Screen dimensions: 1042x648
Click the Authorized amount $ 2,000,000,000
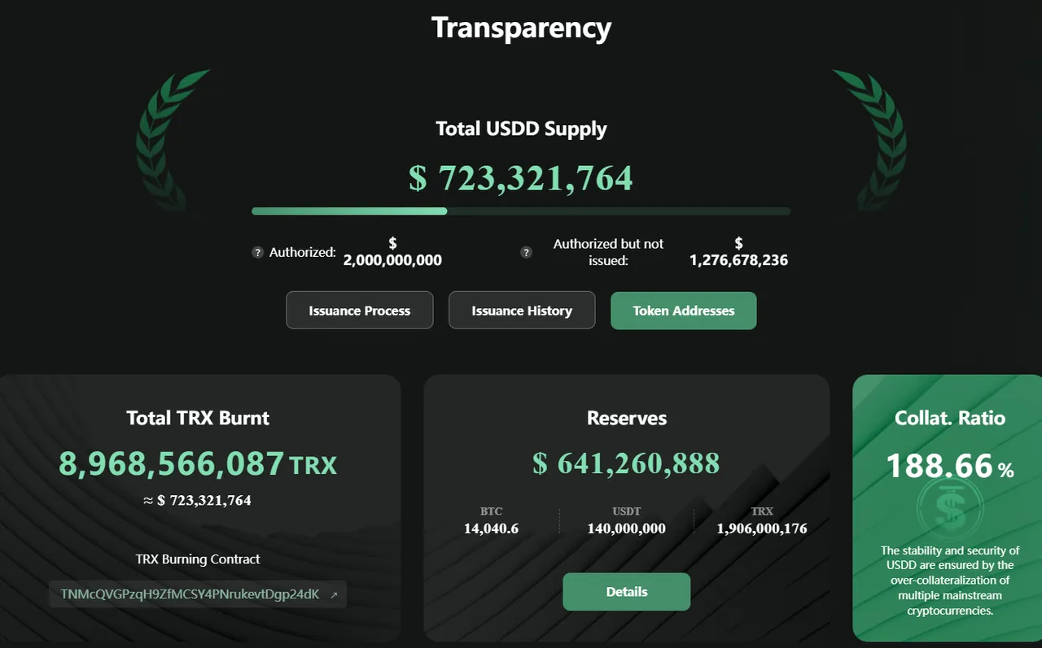(392, 252)
